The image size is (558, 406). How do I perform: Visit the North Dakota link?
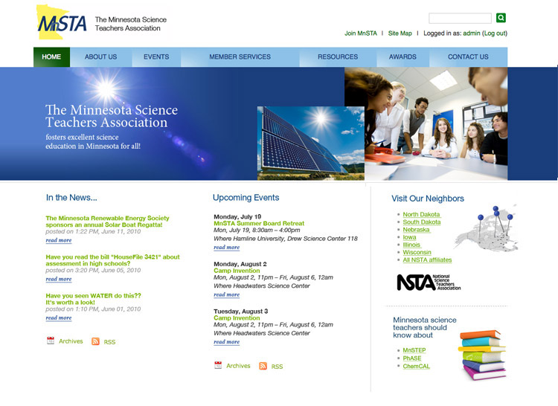tap(422, 214)
